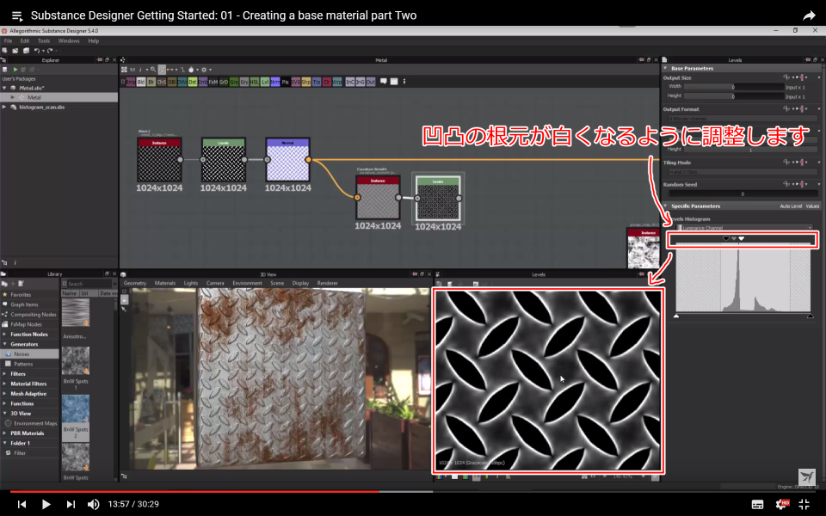Select the Curvature Smooth node in graph
Viewport: 826px width, 516px height.
pos(378,198)
